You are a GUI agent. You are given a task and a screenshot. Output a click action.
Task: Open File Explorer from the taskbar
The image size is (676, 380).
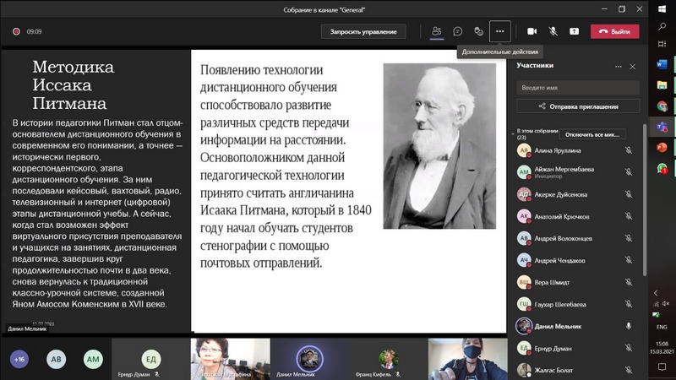coord(662,85)
